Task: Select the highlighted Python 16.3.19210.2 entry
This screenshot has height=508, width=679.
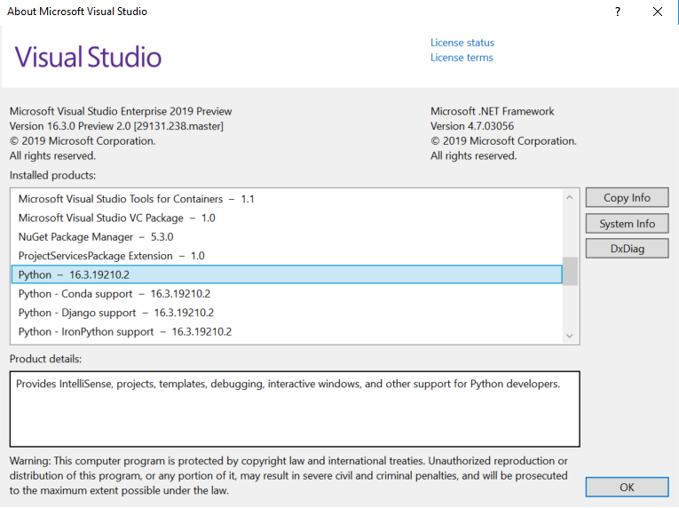Action: tap(287, 274)
